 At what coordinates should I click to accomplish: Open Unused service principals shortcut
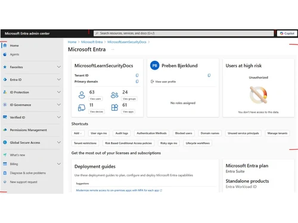tap(243, 133)
